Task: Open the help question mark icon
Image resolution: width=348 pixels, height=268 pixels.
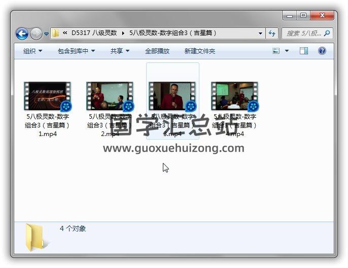Action: pos(322,51)
